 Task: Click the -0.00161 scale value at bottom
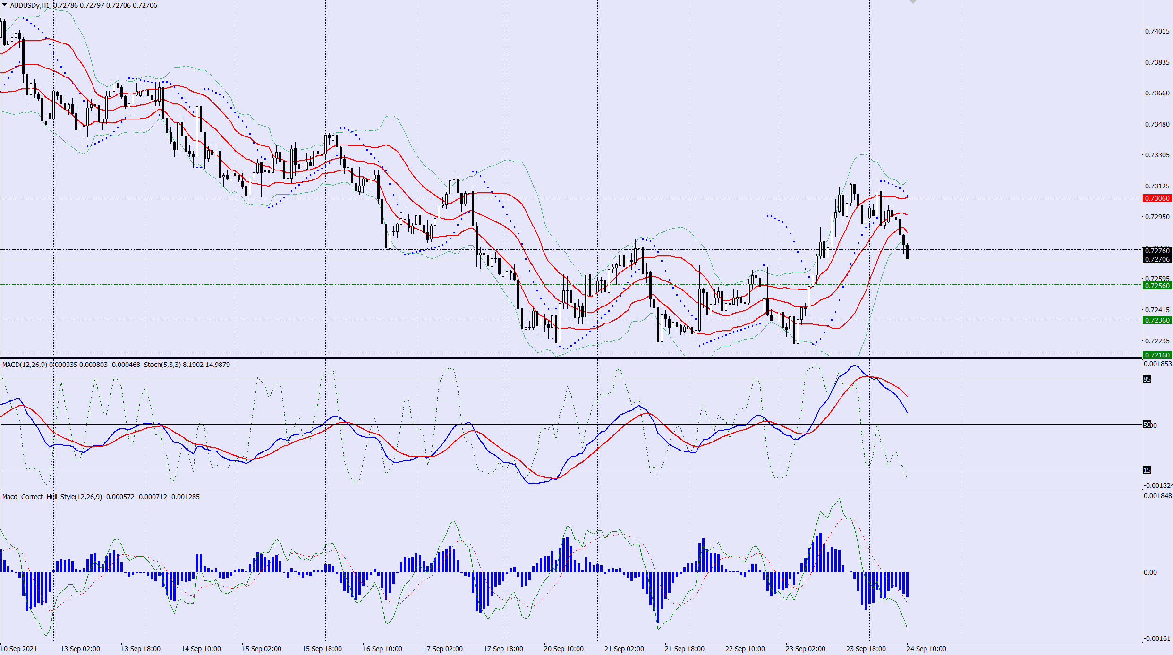pyautogui.click(x=1157, y=638)
